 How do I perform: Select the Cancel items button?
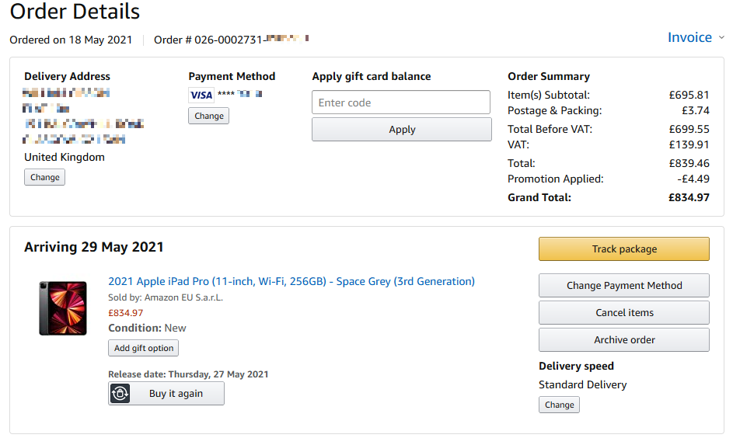tap(623, 312)
